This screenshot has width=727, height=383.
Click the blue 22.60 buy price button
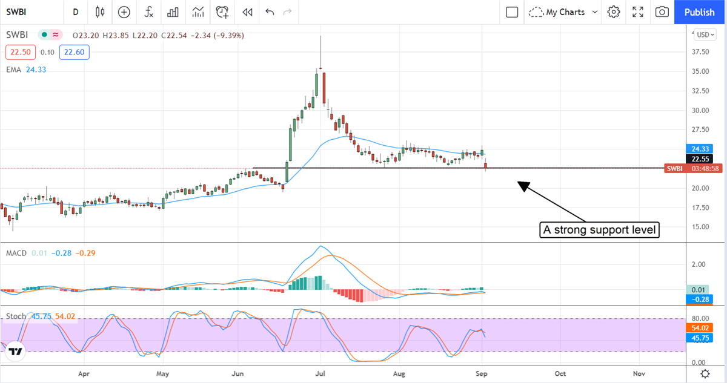(x=73, y=52)
